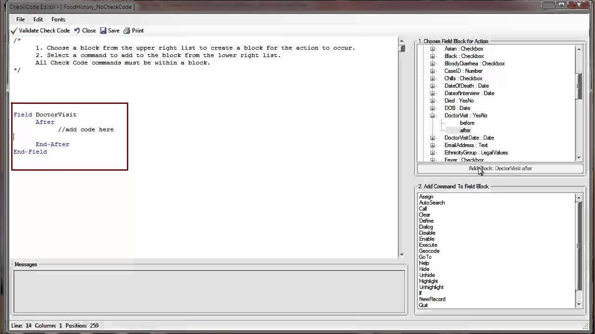This screenshot has height=334, width=595.
Task: Choose the Quit command
Action: click(423, 305)
